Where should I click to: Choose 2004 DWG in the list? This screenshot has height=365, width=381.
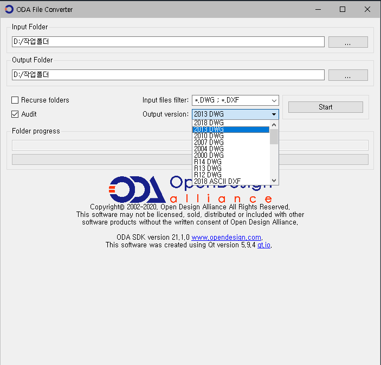[x=231, y=149]
